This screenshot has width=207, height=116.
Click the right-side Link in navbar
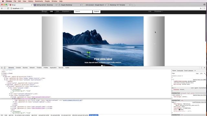point(150,12)
